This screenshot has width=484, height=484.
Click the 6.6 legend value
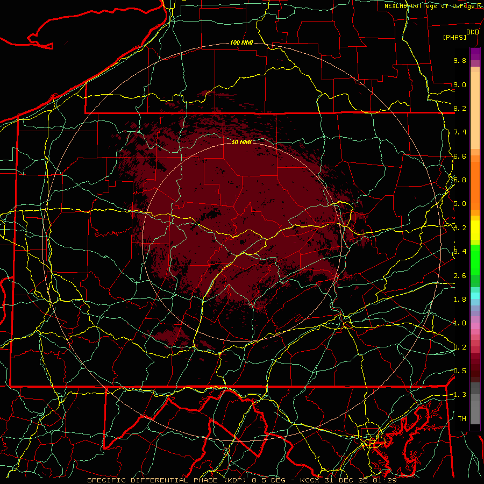[460, 156]
